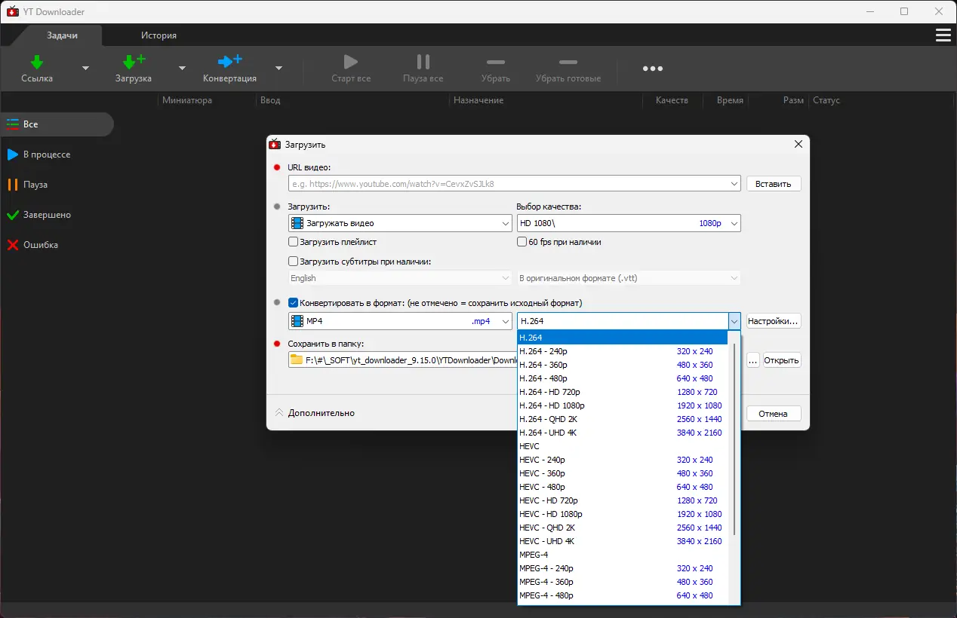Click the Отмена button
Screen dimensions: 957x618
pos(774,414)
